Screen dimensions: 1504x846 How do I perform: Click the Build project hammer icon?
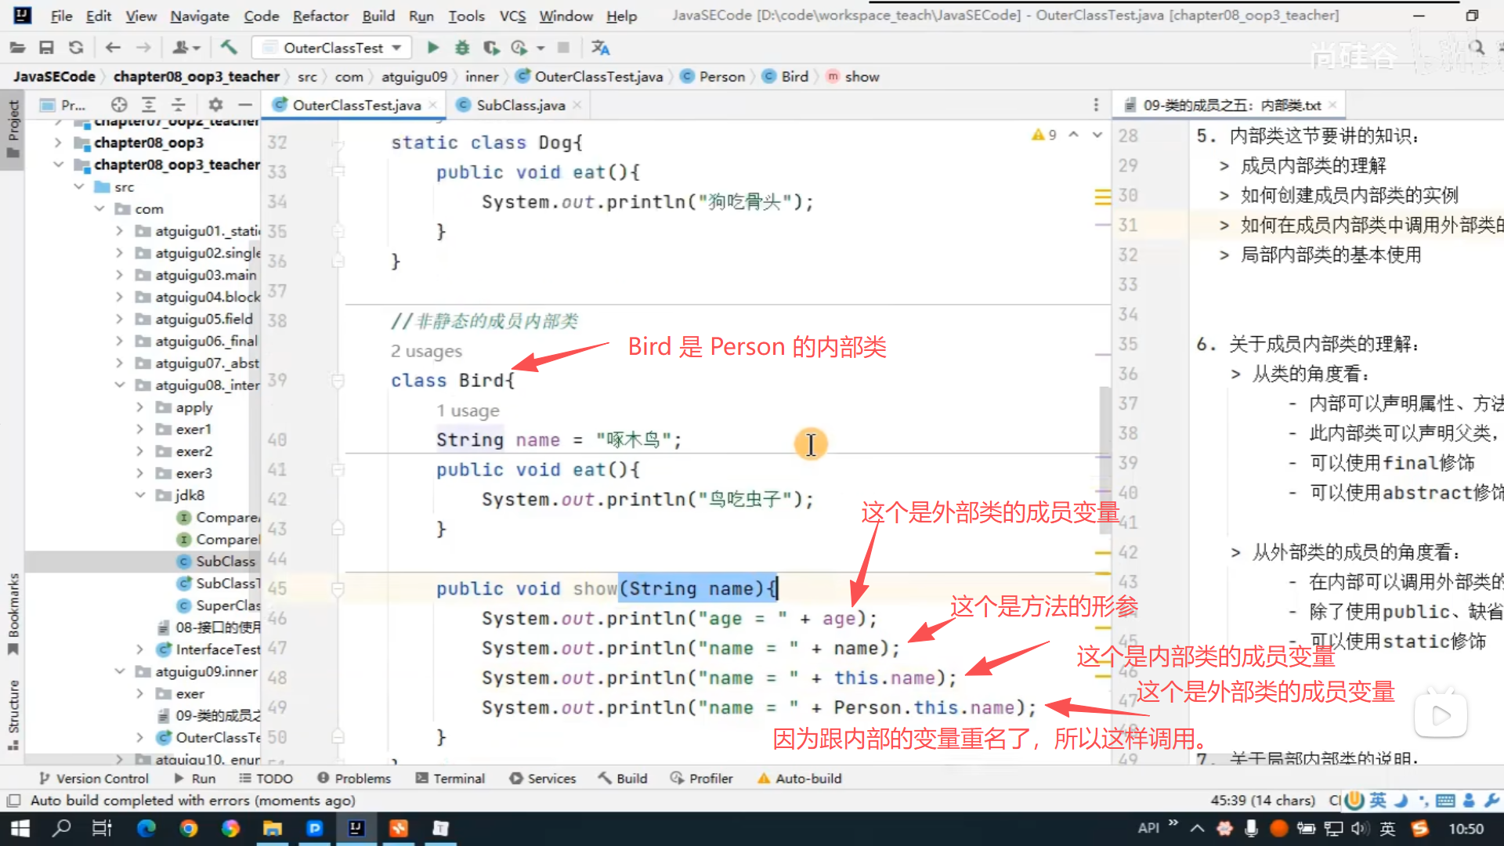point(229,48)
